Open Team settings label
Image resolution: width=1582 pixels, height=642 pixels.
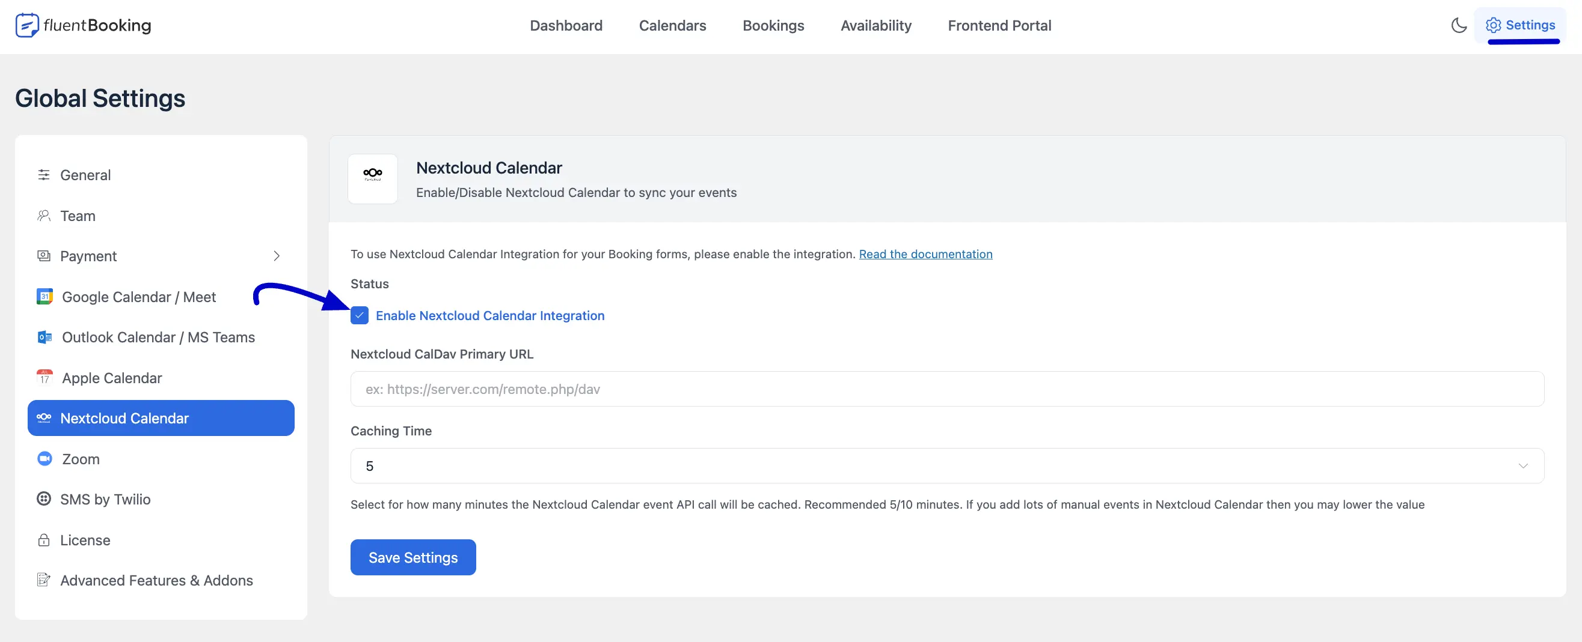click(x=78, y=216)
